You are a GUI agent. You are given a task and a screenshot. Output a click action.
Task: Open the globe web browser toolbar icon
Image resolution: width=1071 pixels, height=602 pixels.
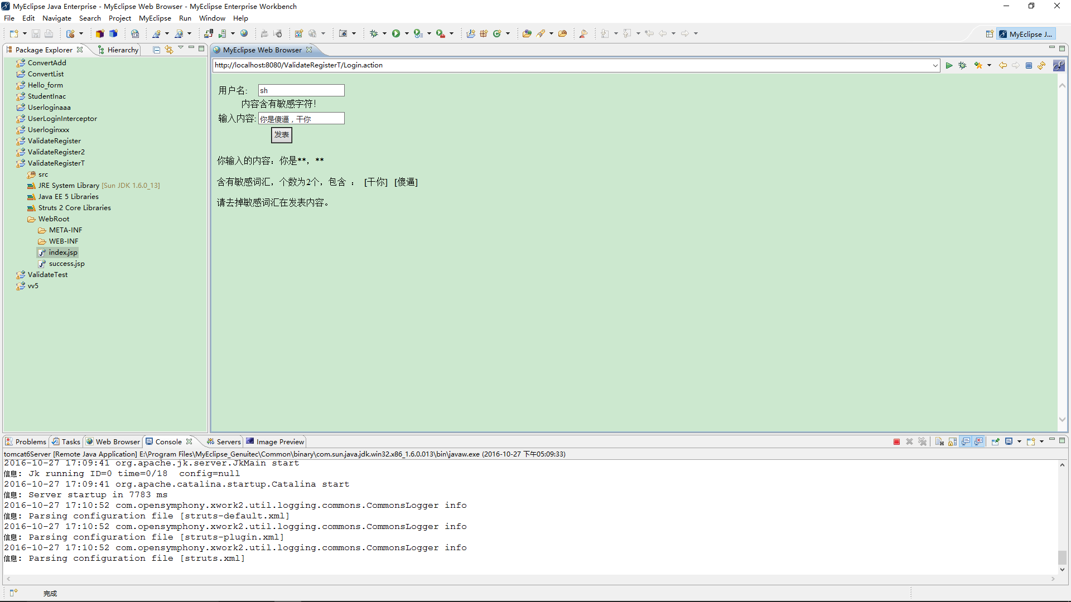click(x=244, y=34)
